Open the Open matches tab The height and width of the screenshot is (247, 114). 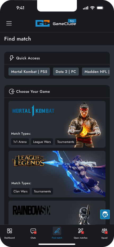(81, 233)
